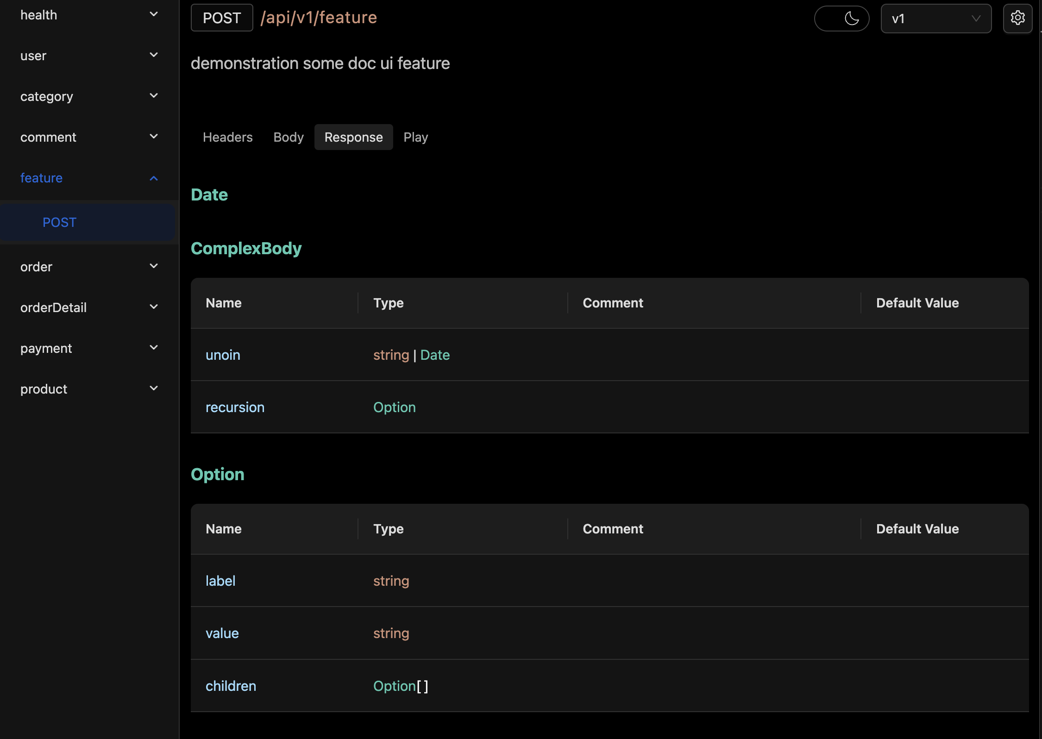Click the Date type link in ComplexBody
Image resolution: width=1042 pixels, height=739 pixels.
click(x=434, y=354)
